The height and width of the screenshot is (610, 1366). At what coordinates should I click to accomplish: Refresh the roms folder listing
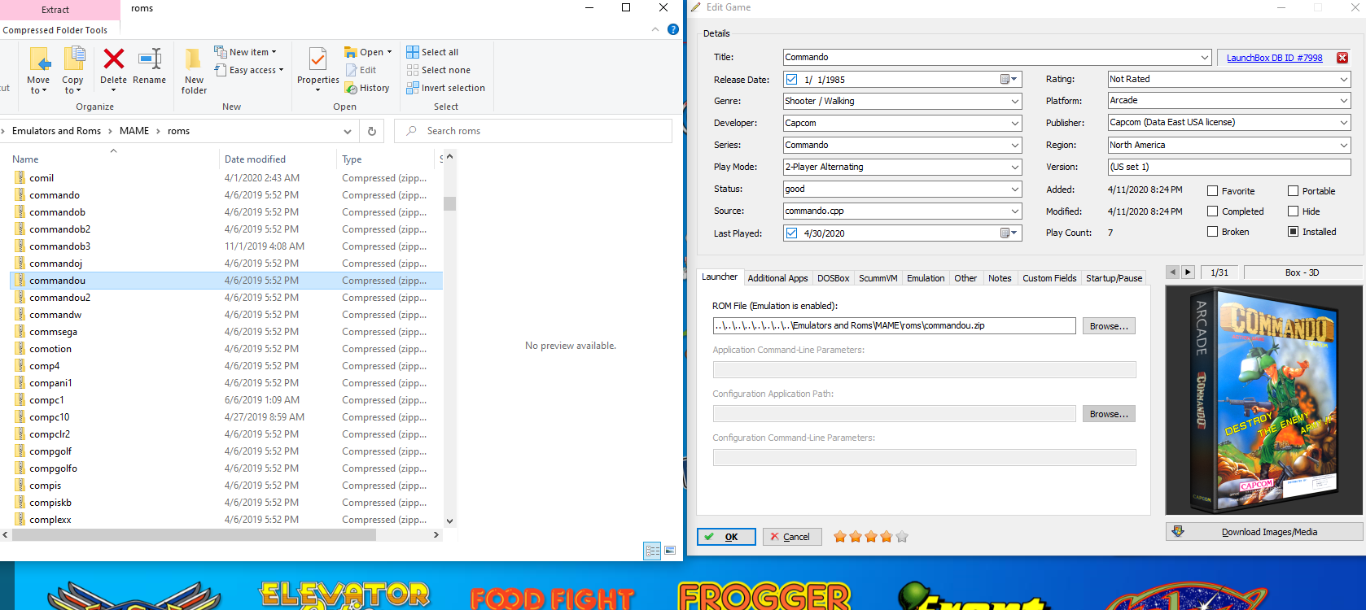(x=372, y=131)
